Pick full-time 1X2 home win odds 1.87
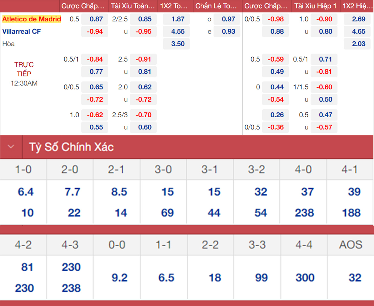 (x=177, y=19)
